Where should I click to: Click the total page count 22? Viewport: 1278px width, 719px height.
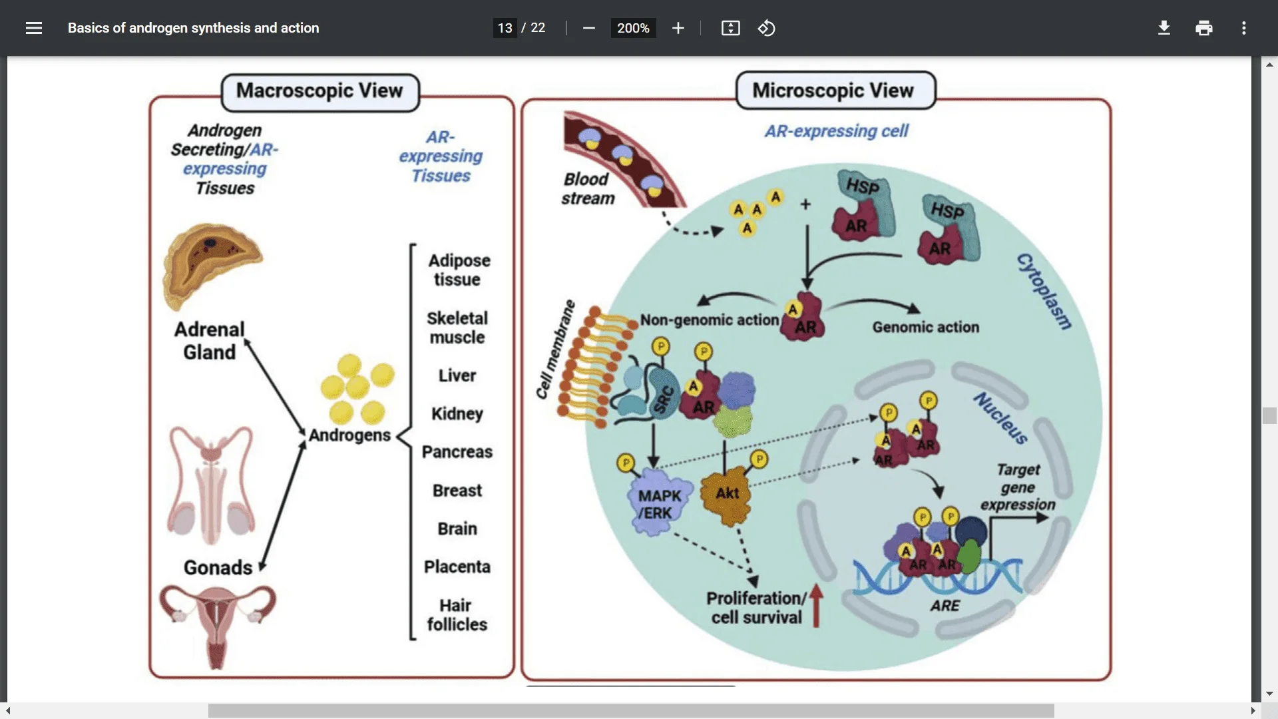click(x=538, y=28)
